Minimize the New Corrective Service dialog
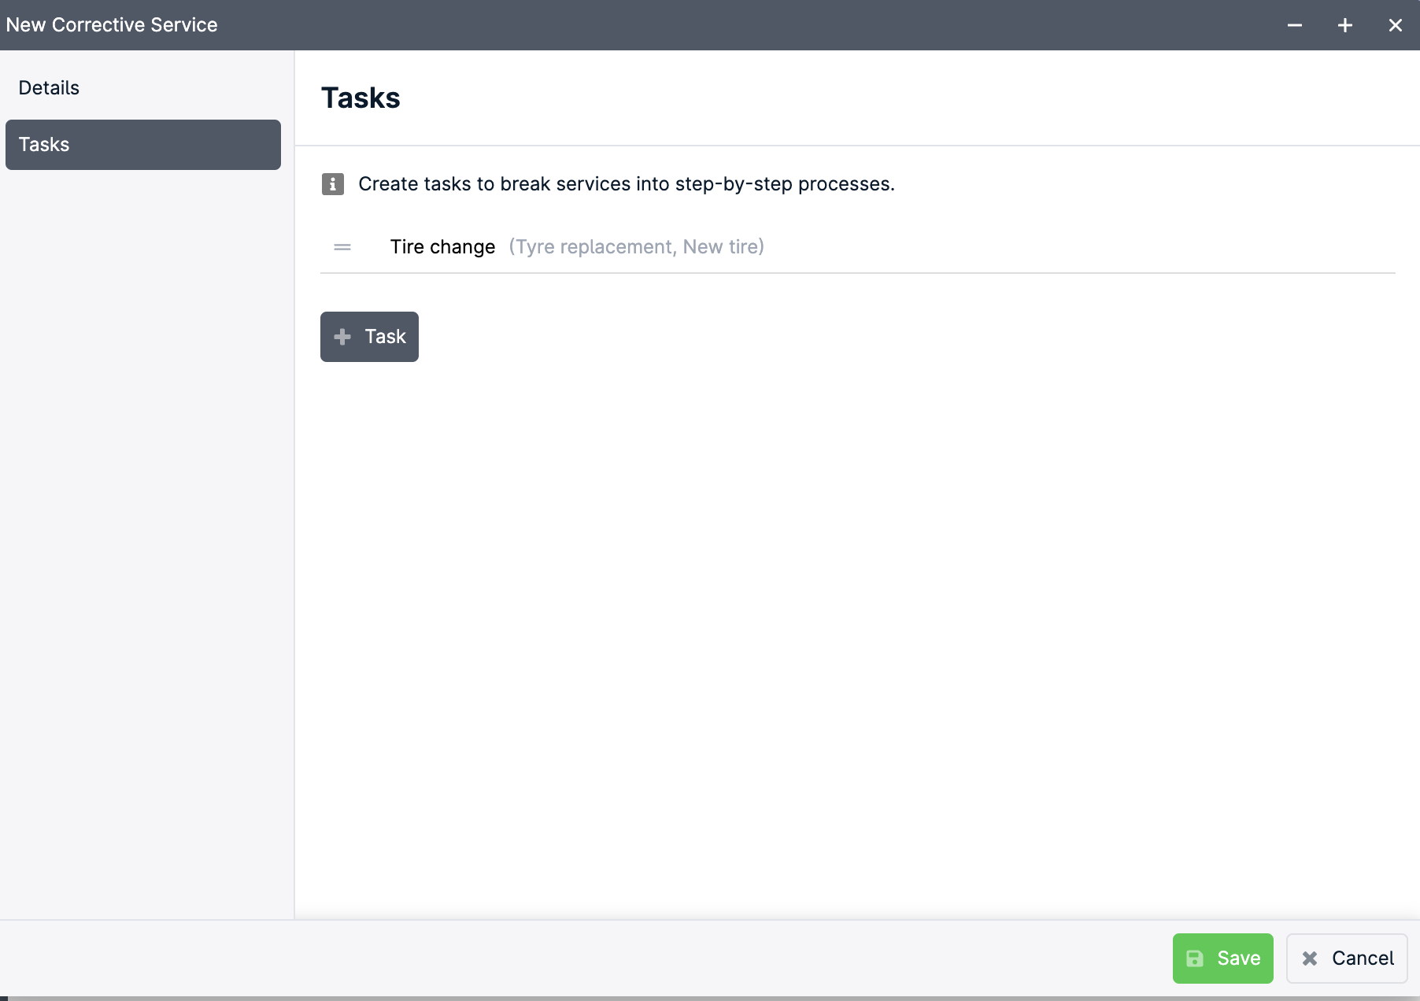Viewport: 1420px width, 1001px height. click(x=1295, y=25)
